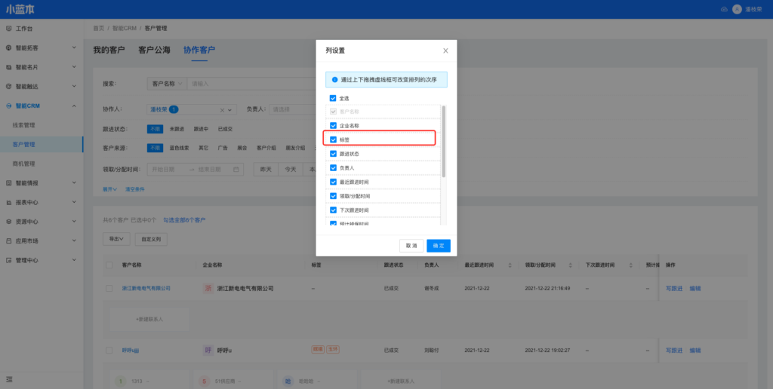Click the 智能拓客 sidebar icon
This screenshot has height=389, width=773.
pyautogui.click(x=8, y=47)
